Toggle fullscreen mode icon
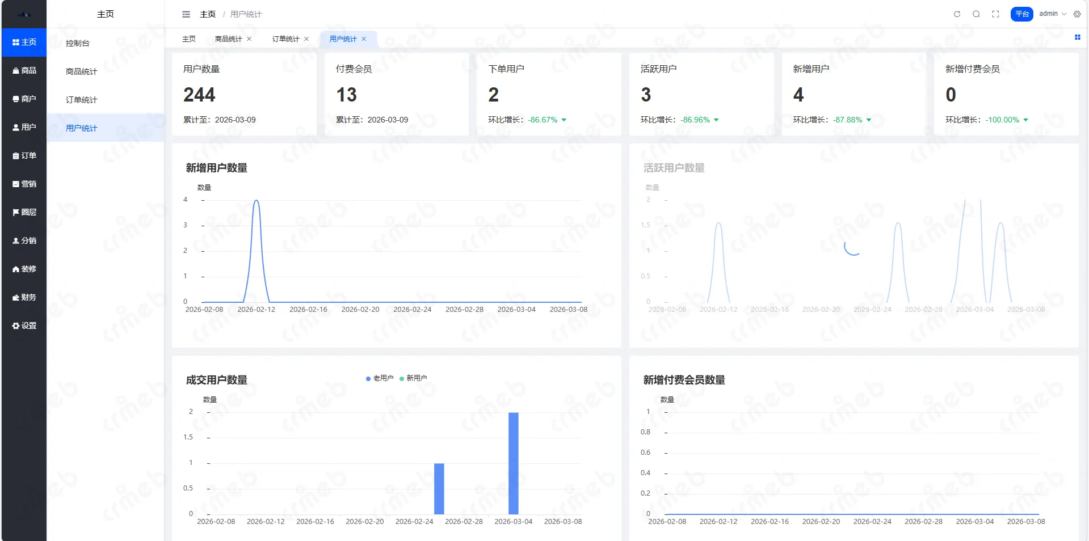1089x541 pixels. [x=995, y=14]
